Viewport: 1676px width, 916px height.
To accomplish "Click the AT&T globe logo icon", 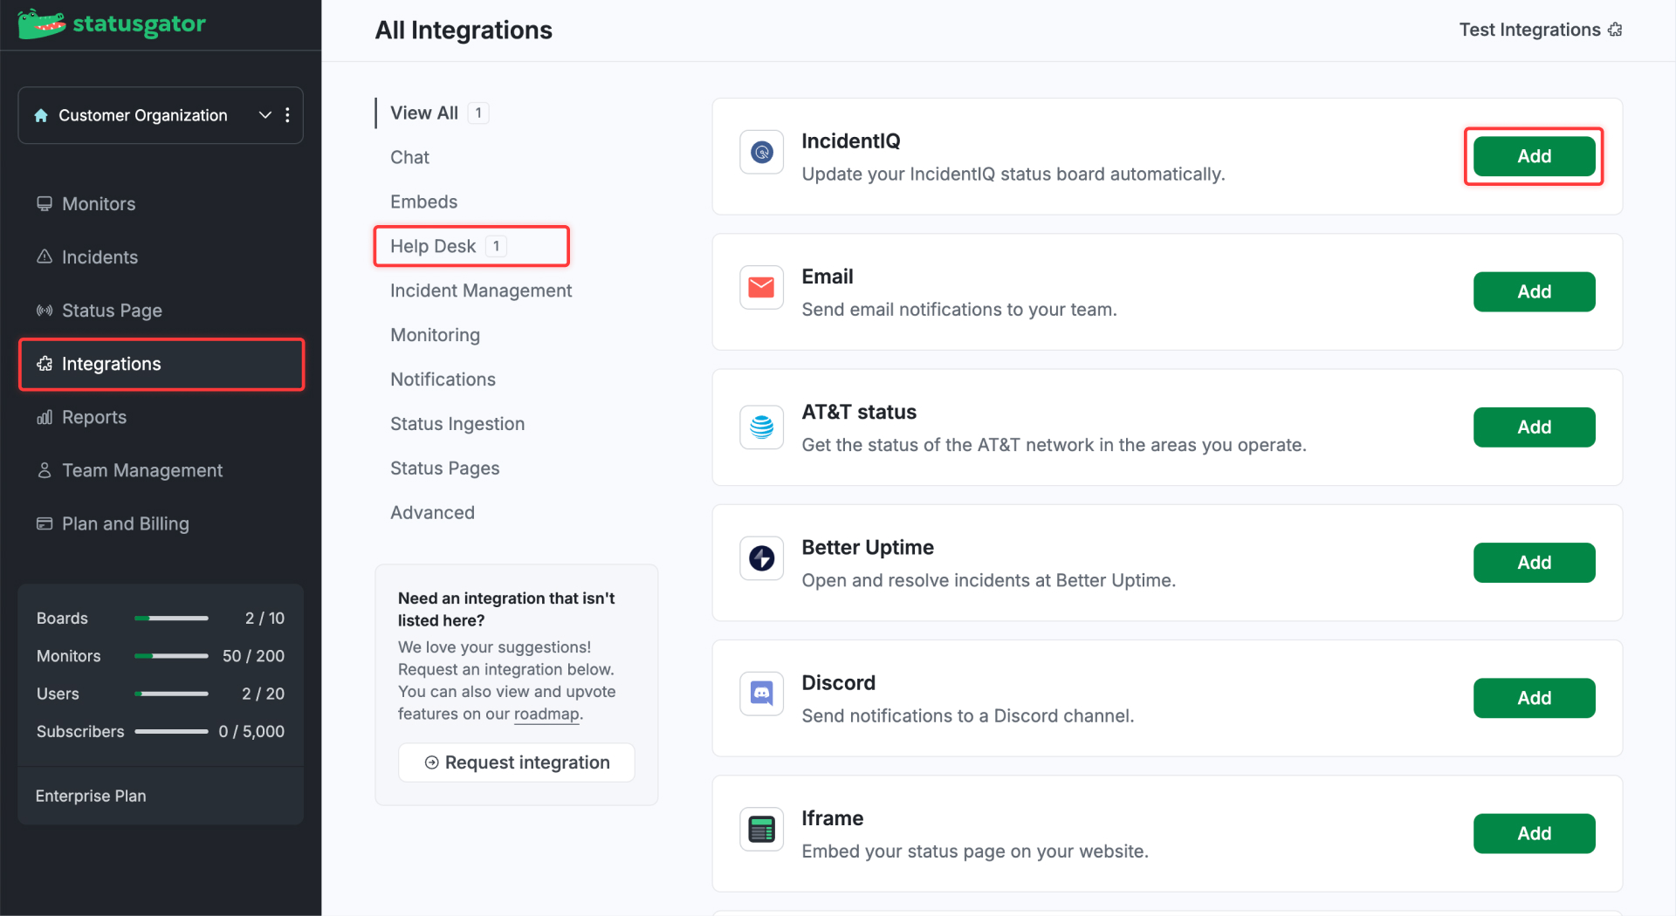I will coord(761,427).
